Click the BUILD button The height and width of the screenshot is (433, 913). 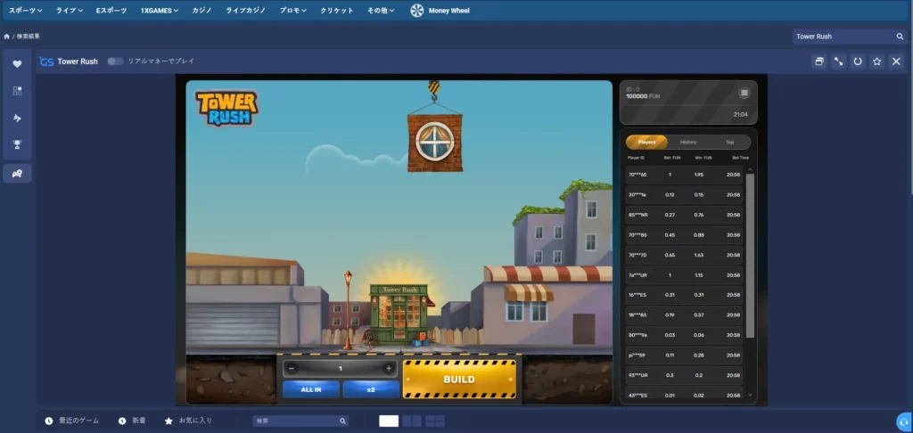459,380
